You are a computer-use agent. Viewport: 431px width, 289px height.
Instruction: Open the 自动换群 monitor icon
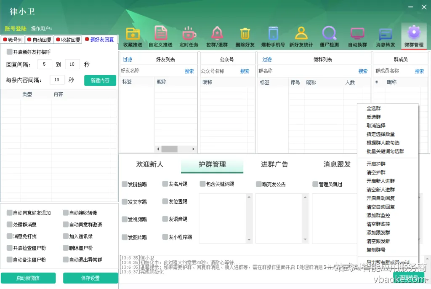point(357,37)
